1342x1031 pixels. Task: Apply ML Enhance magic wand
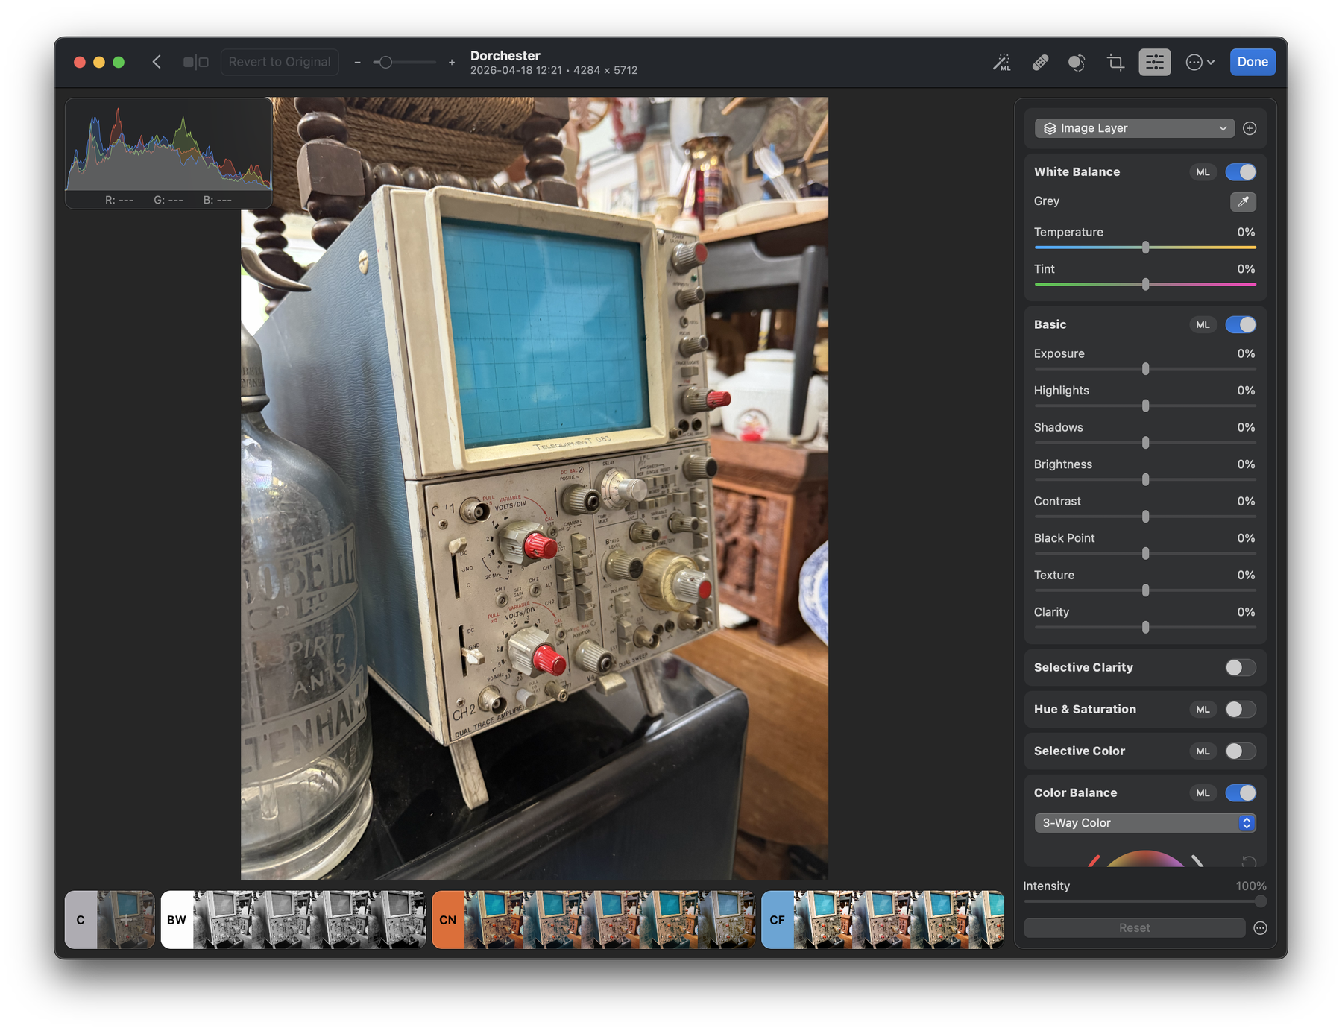(1001, 63)
